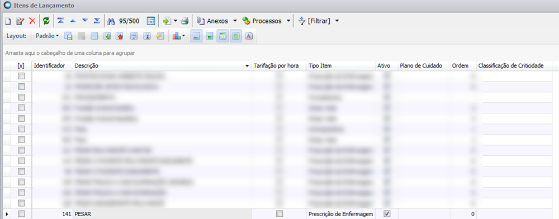559x219 pixels.
Task: Click the sigma totals icon
Action: click(147, 36)
